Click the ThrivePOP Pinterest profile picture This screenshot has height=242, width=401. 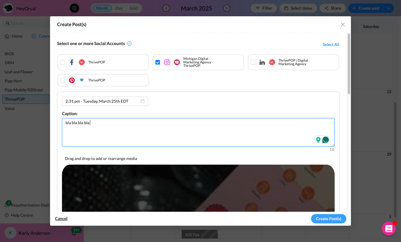coord(82,80)
